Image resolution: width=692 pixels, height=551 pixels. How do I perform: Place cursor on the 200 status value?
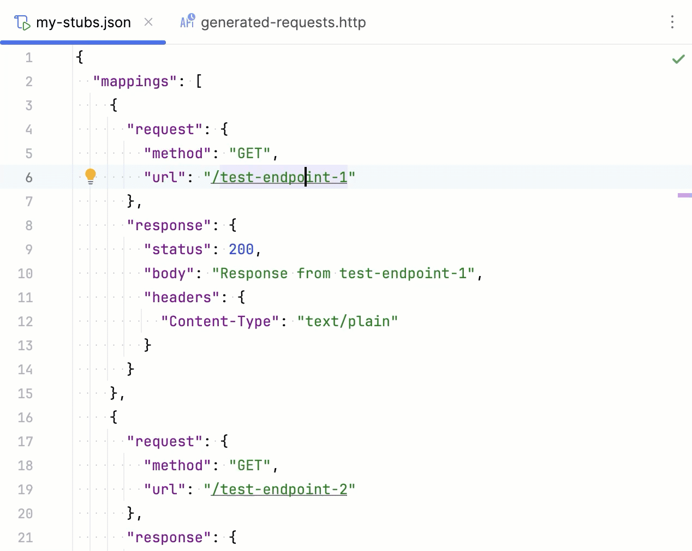point(241,249)
